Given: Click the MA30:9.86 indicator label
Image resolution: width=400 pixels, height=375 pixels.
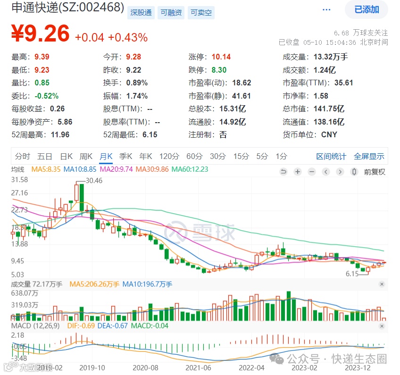Looking at the screenshot, I should [152, 169].
